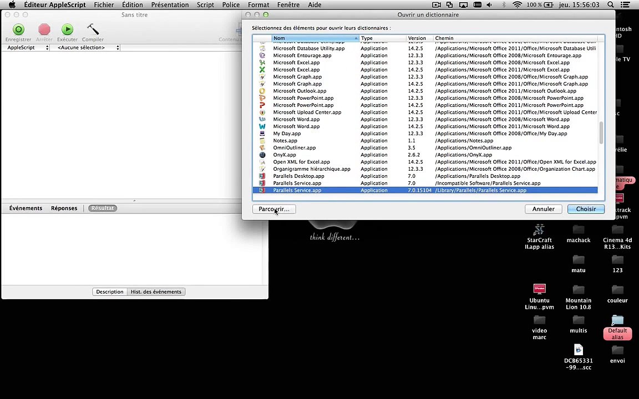Open the Présentation menu

[x=170, y=5]
